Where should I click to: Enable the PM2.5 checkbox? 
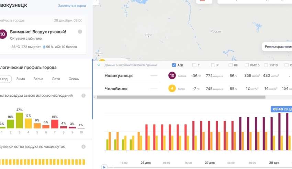pyautogui.click(x=247, y=65)
